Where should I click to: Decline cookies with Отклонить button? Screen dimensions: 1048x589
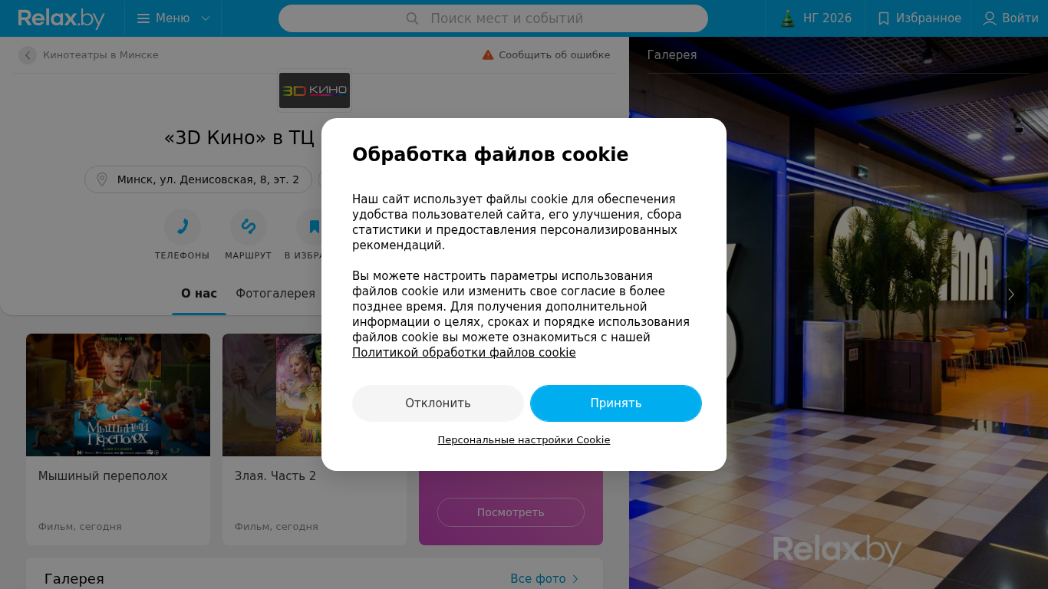coord(438,403)
